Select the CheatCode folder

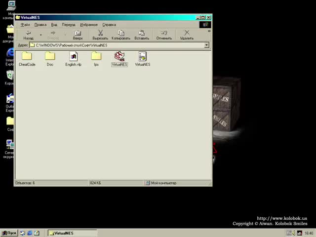27,57
